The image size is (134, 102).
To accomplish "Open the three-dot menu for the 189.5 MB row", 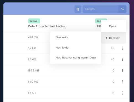I will coord(122,71).
